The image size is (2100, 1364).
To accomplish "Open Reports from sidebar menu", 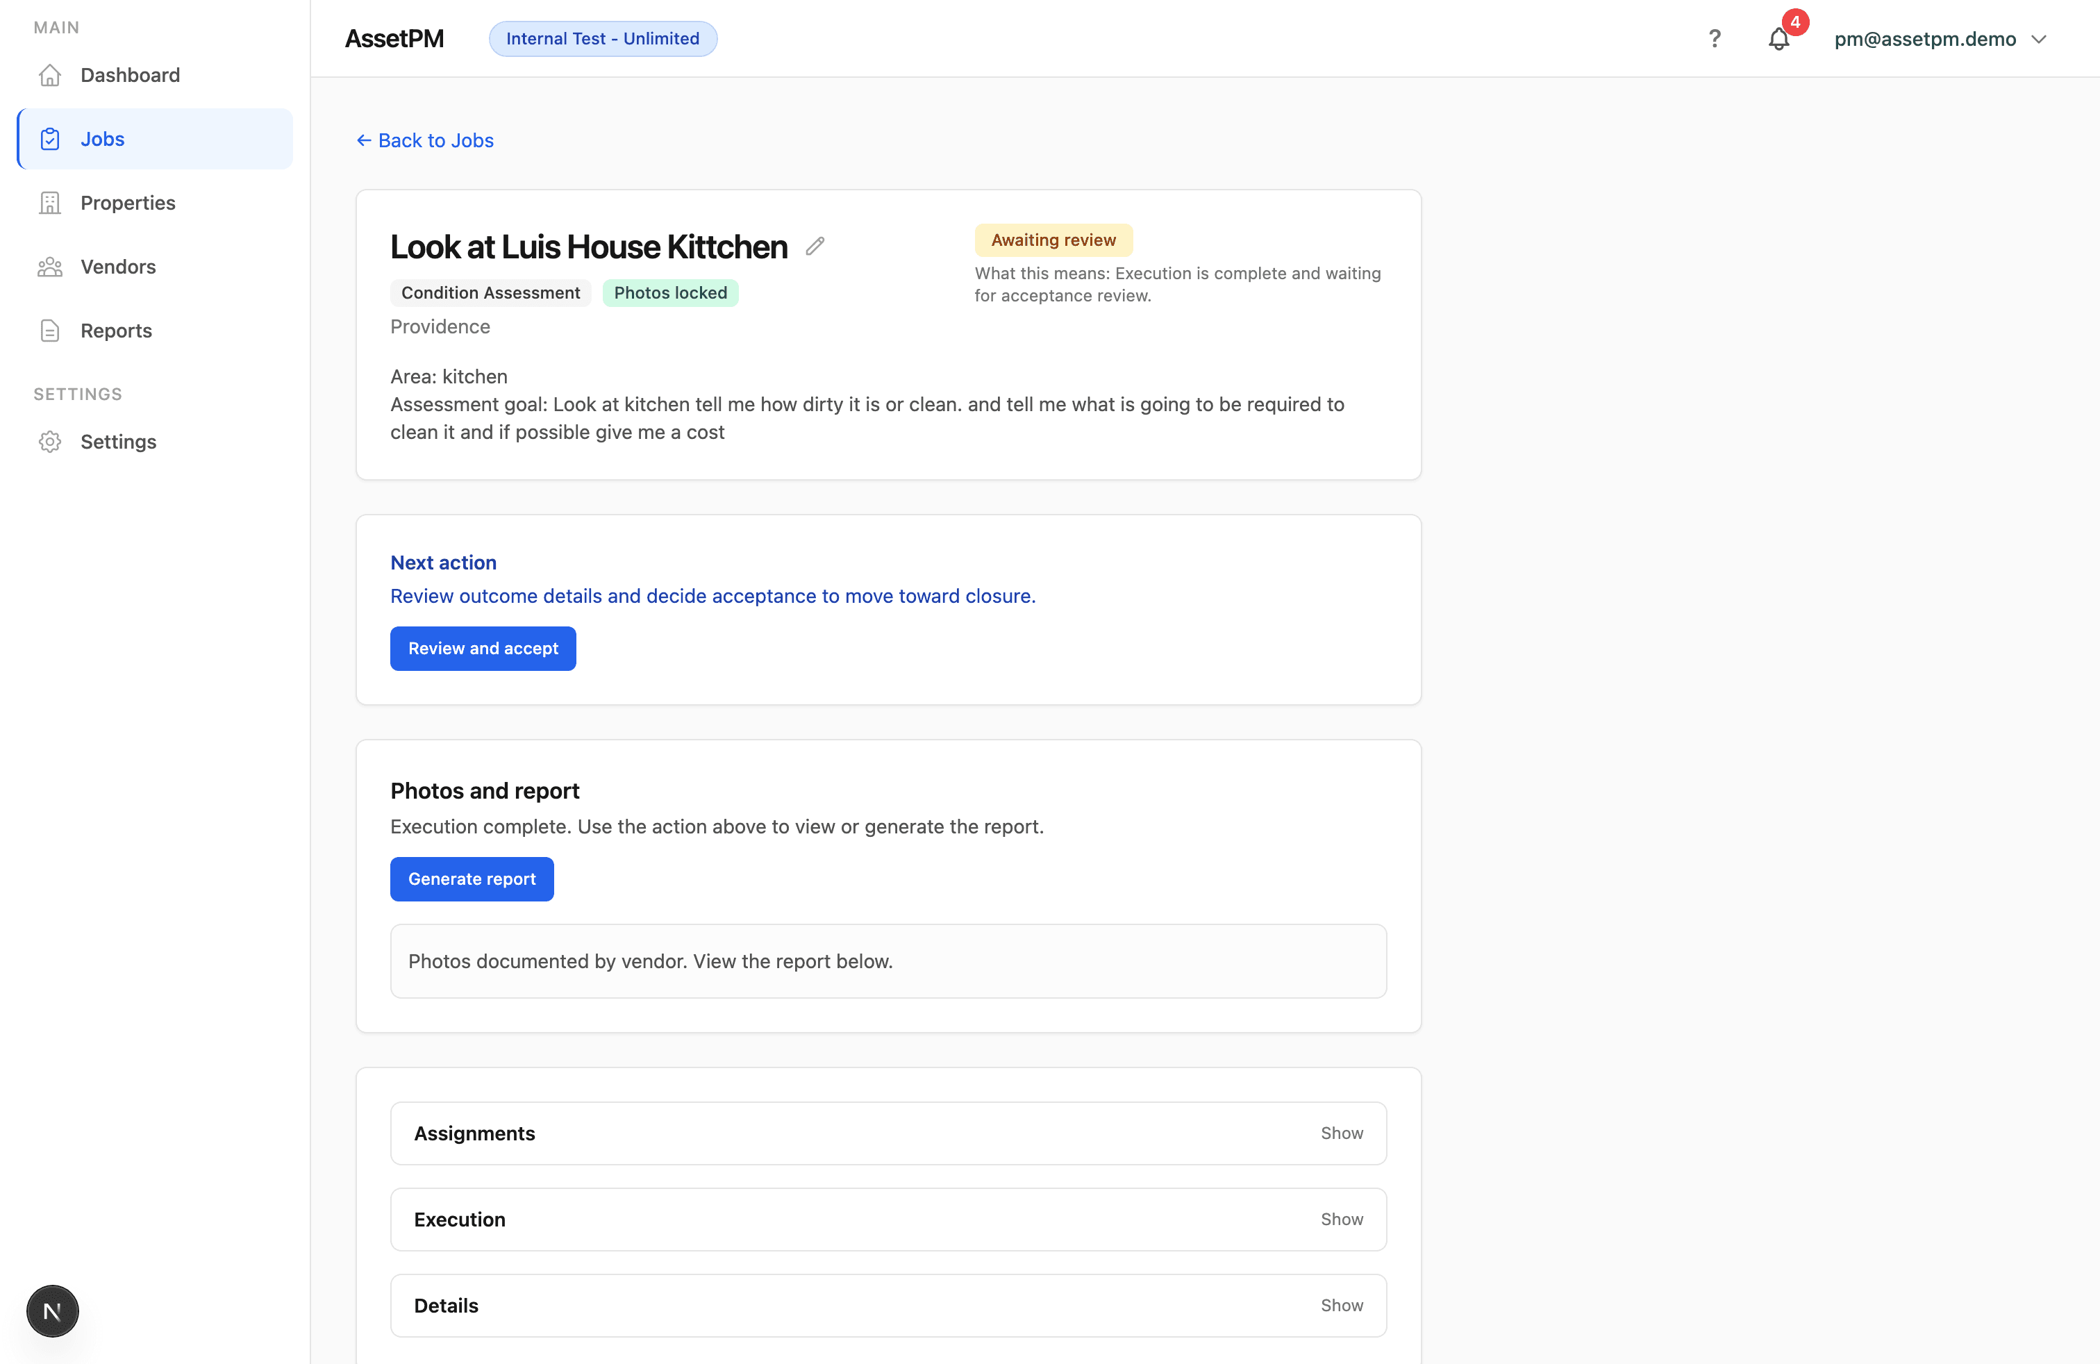I will click(117, 331).
